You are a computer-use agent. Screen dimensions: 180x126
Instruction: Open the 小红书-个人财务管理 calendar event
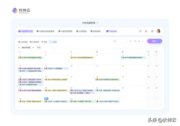tap(56, 68)
